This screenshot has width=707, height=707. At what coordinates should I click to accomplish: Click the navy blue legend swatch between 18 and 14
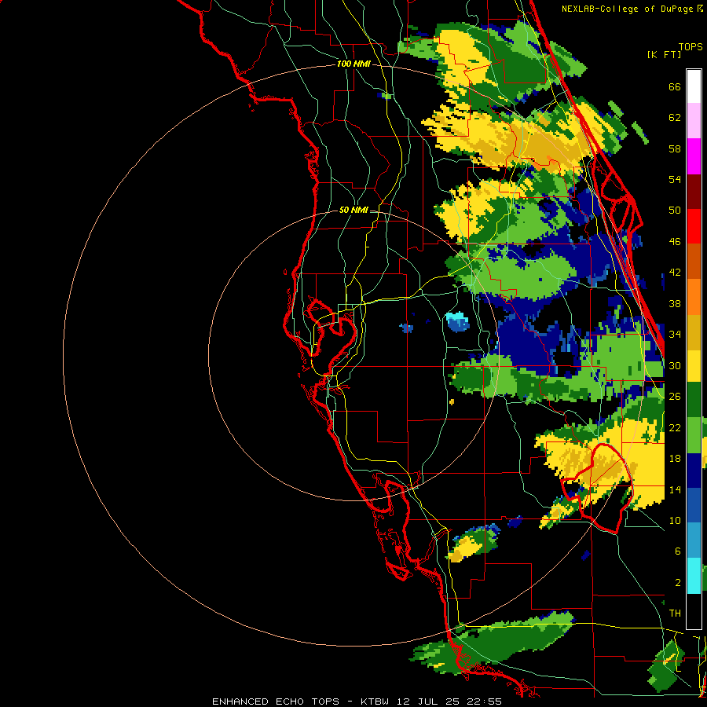point(694,471)
